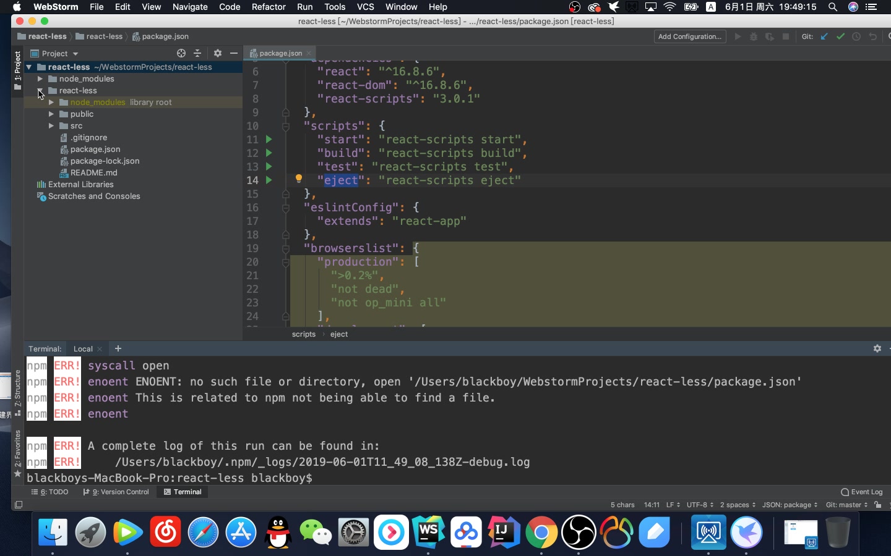Open JSON: package schema selector

[x=790, y=505]
